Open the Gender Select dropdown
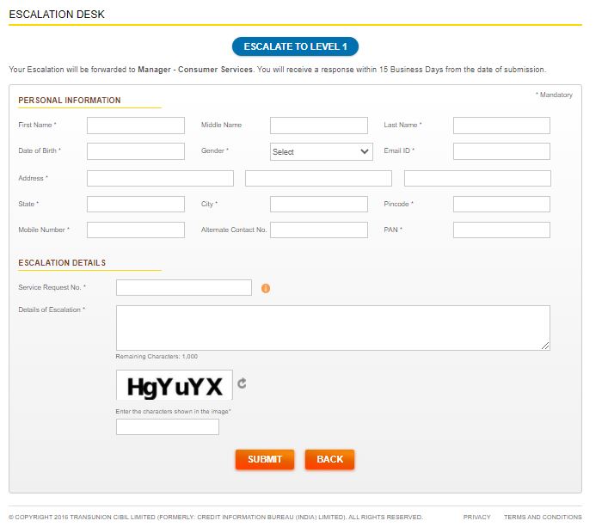608x527 pixels. 320,151
